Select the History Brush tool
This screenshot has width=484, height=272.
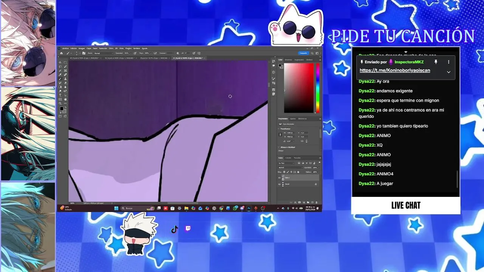click(x=60, y=83)
